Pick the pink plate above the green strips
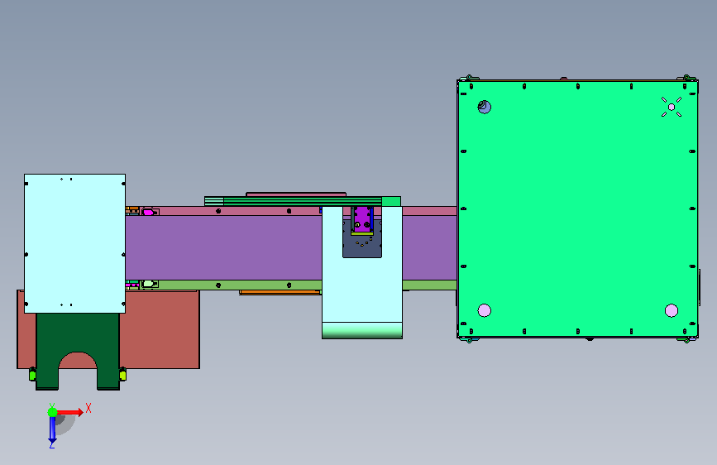 coord(296,194)
